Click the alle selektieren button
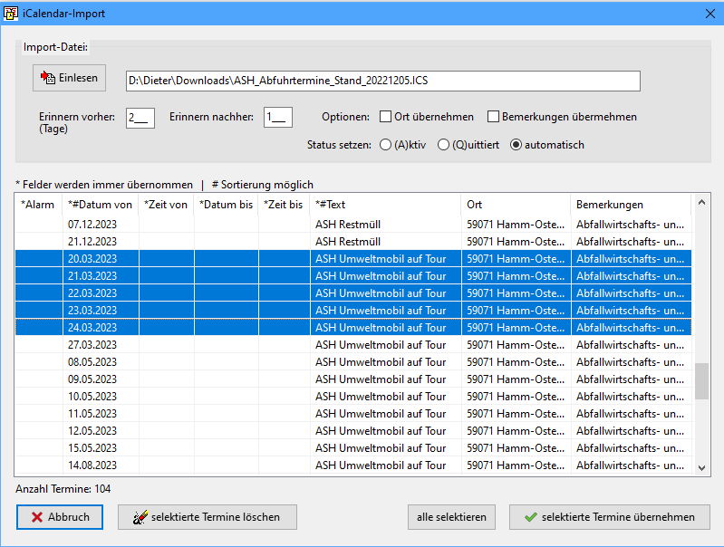 [x=451, y=517]
